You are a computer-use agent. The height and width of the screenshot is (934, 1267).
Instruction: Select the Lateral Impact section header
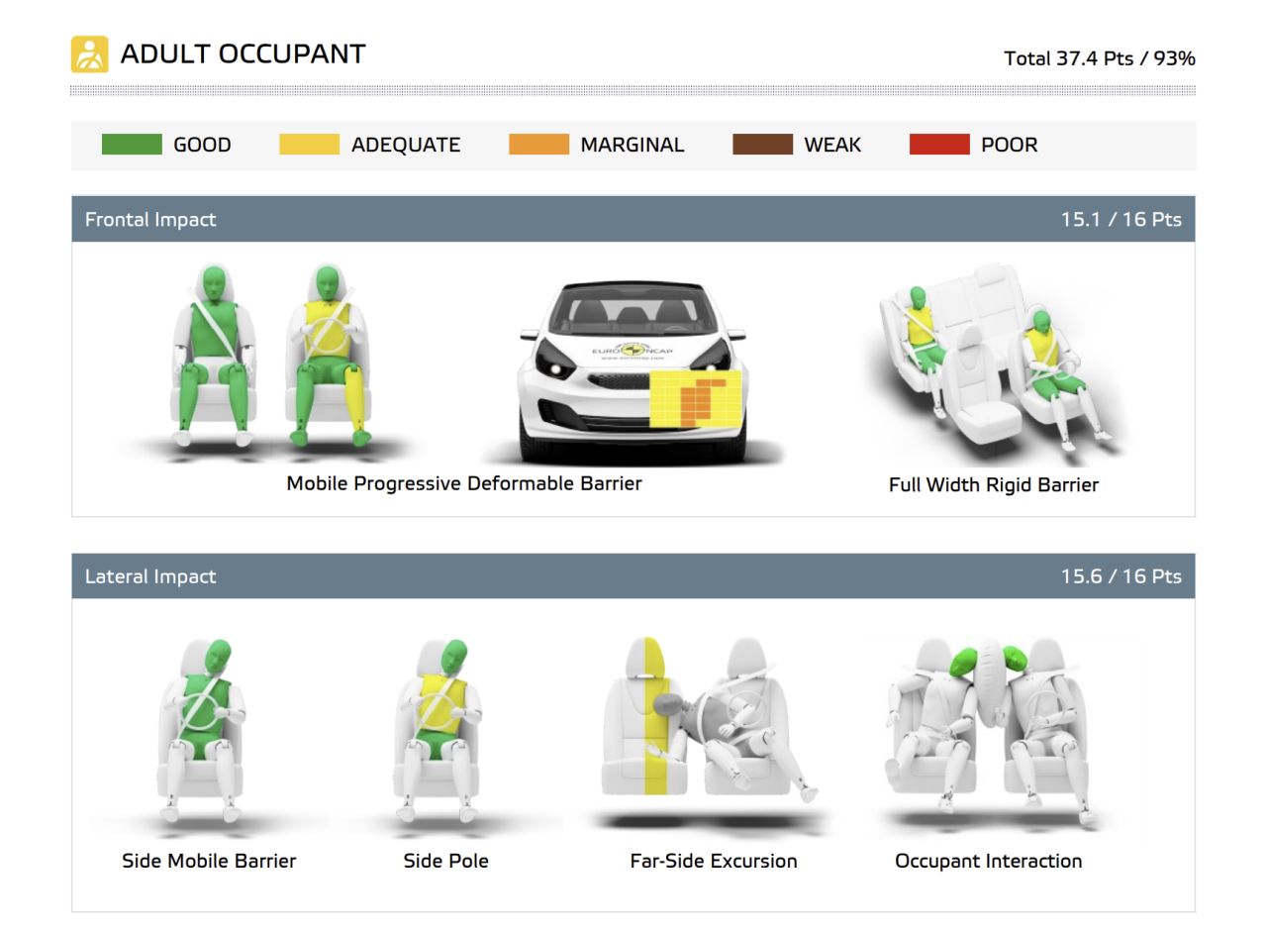click(633, 575)
